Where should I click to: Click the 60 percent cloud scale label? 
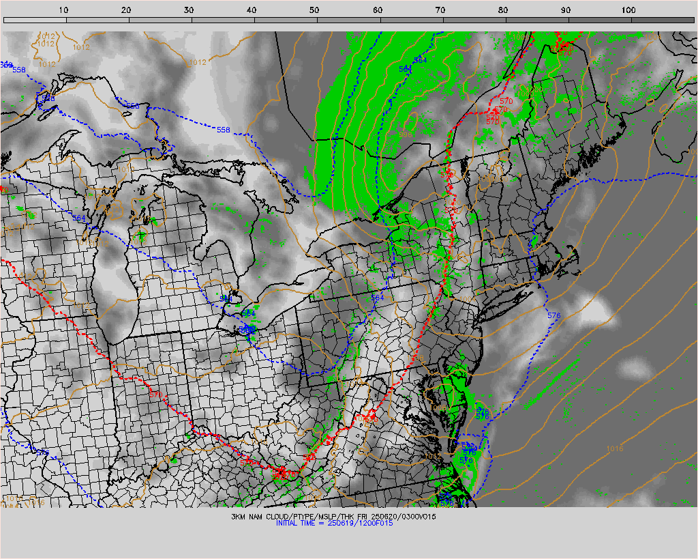pyautogui.click(x=378, y=10)
